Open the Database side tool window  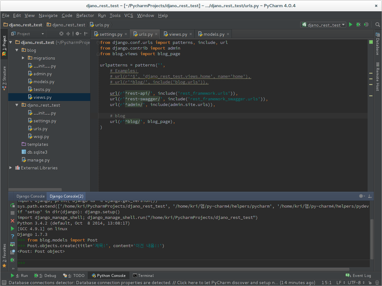coord(378,43)
